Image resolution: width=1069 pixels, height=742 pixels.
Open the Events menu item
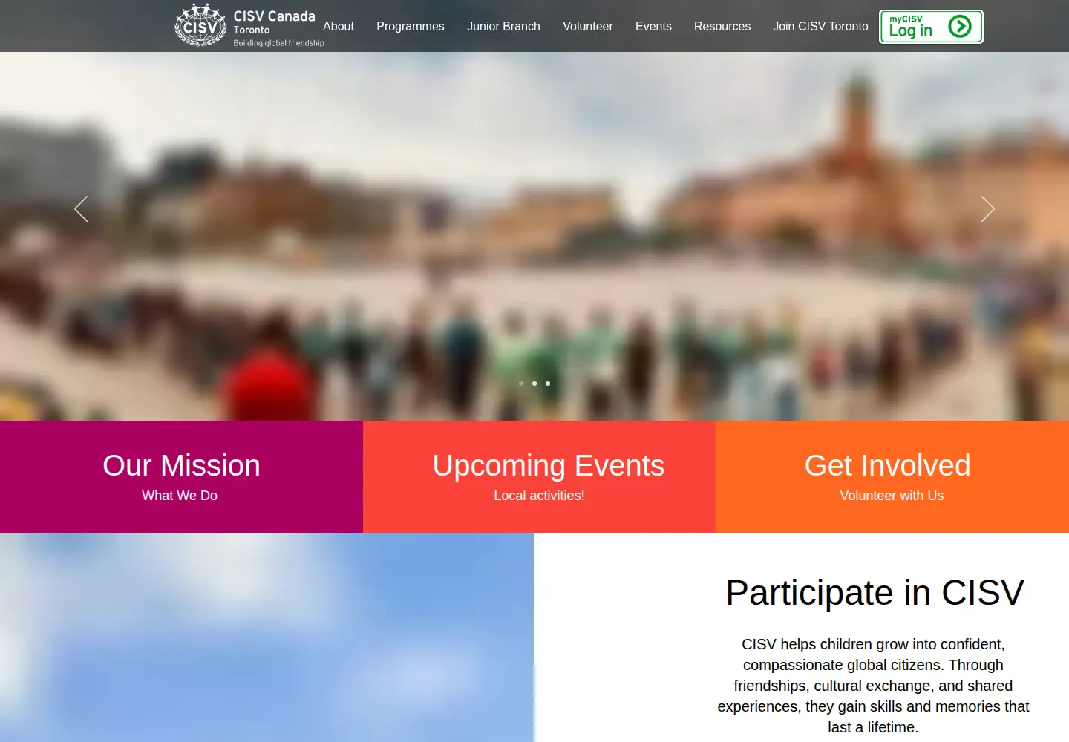coord(653,26)
